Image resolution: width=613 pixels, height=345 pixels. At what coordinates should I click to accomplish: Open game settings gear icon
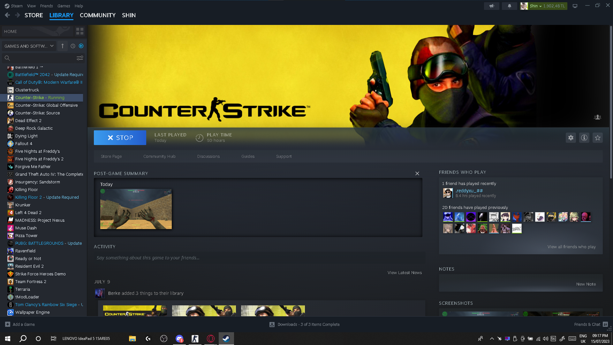(571, 138)
